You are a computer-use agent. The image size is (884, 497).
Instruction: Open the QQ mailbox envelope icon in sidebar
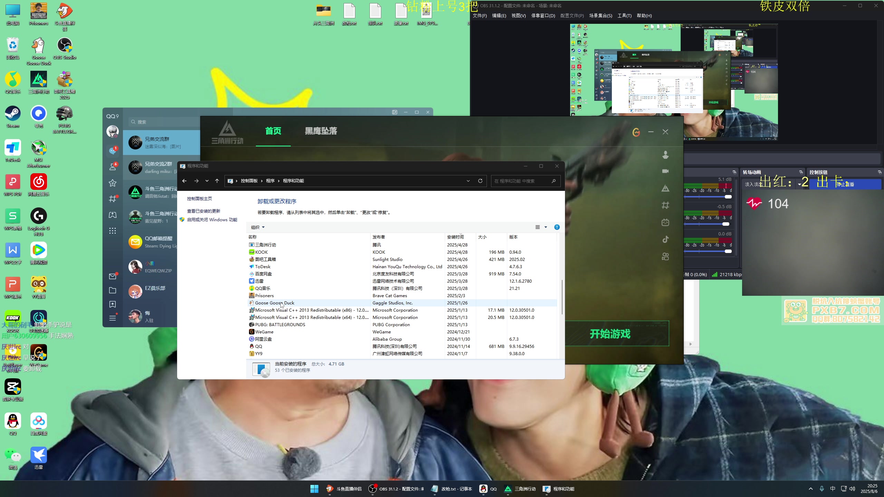113,276
